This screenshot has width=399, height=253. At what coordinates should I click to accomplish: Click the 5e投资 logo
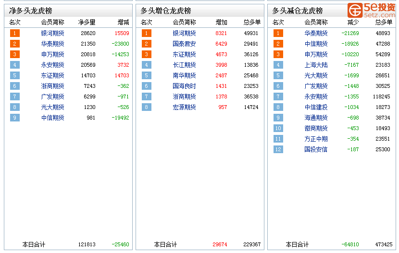coord(371,11)
